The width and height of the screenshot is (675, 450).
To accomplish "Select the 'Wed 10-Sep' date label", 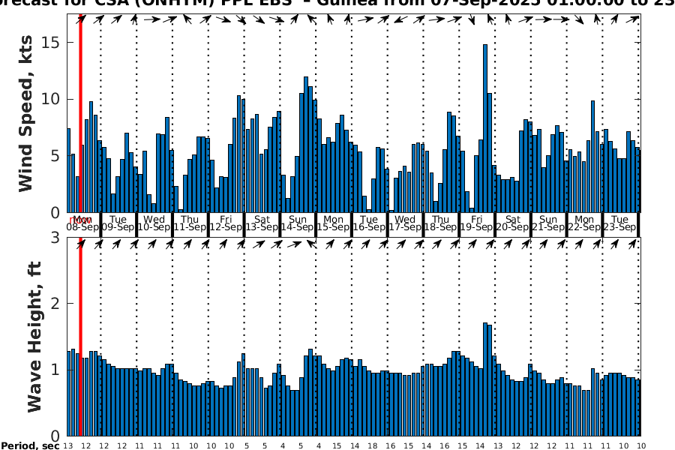I will [x=154, y=223].
